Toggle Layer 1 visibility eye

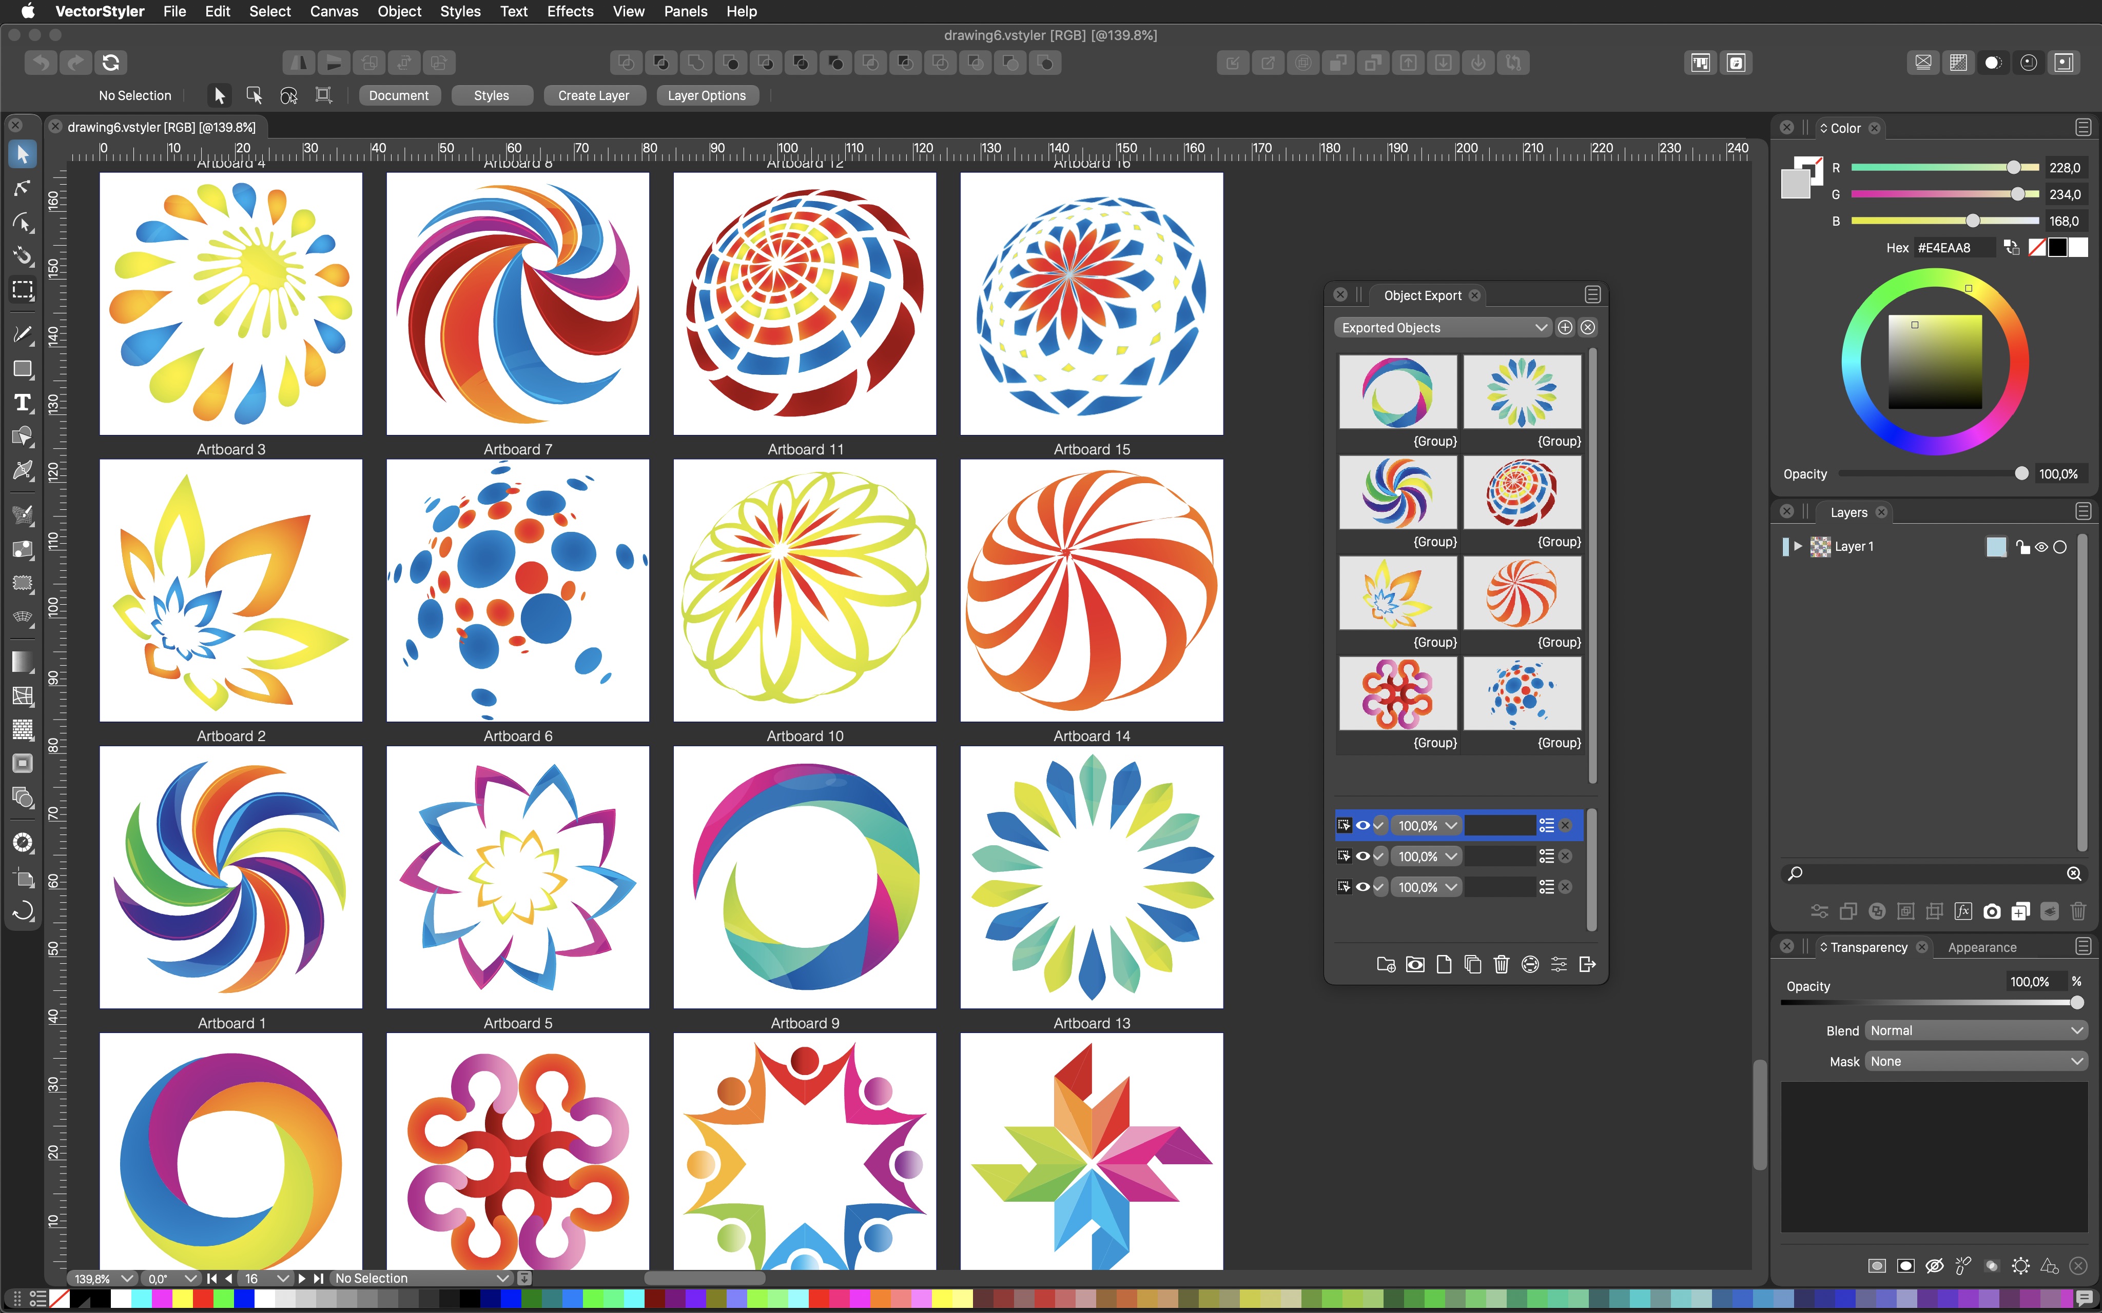pos(2041,547)
